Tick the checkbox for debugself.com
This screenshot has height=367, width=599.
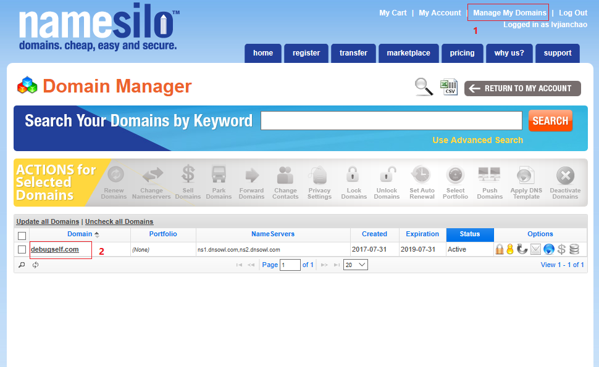(22, 250)
